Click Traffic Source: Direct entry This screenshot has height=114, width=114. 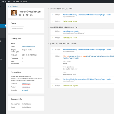70,21
